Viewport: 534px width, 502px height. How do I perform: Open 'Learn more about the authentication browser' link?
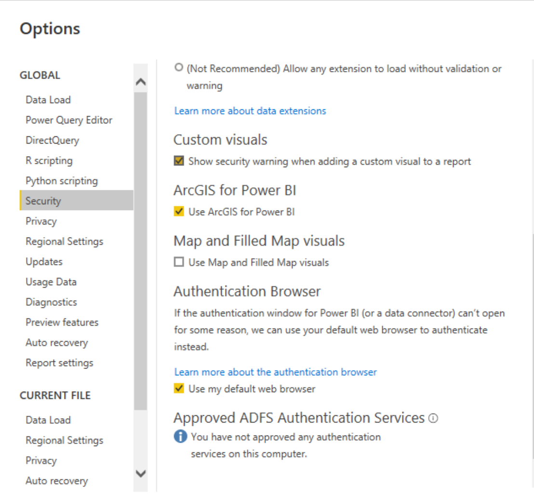[x=275, y=372]
